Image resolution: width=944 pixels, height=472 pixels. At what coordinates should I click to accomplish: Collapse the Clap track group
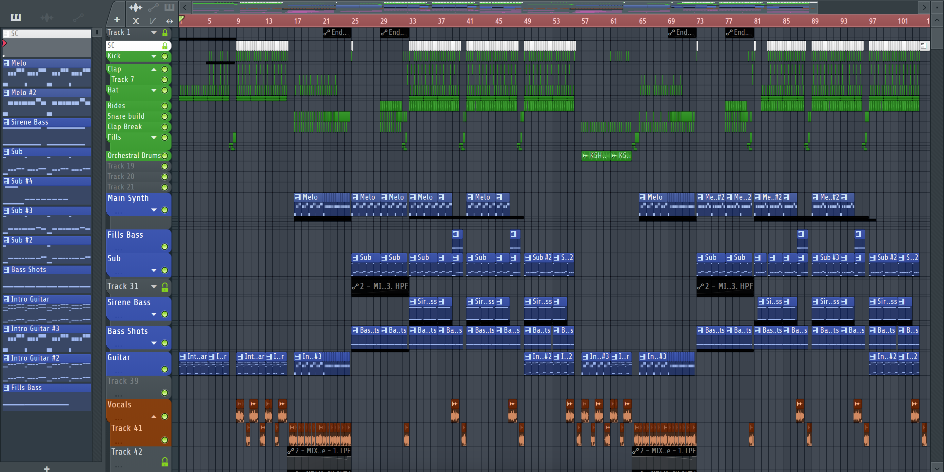click(154, 69)
